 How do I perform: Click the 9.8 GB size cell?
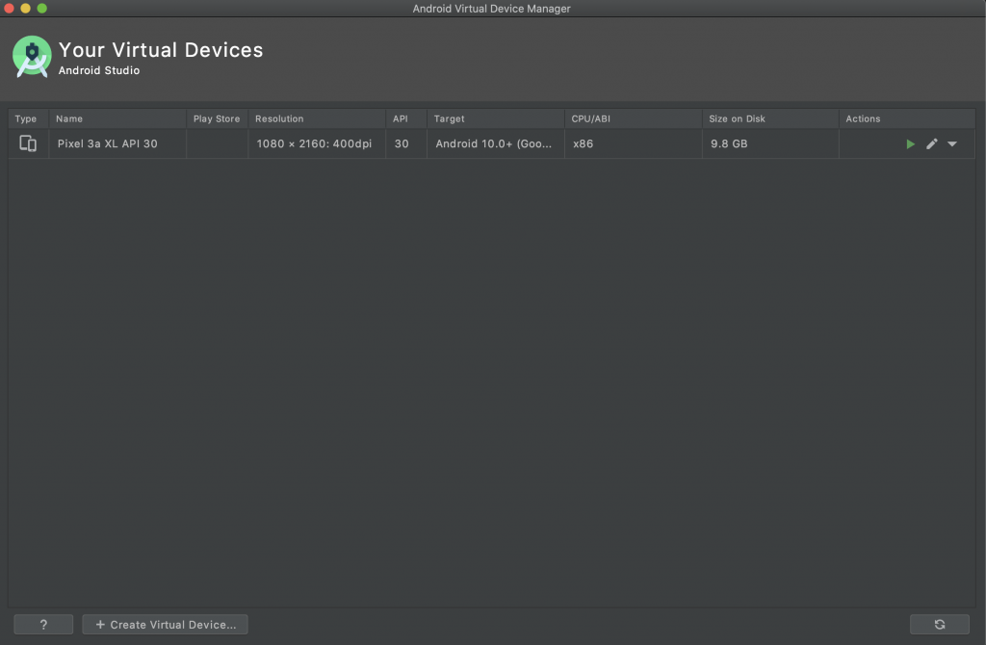[x=770, y=144]
